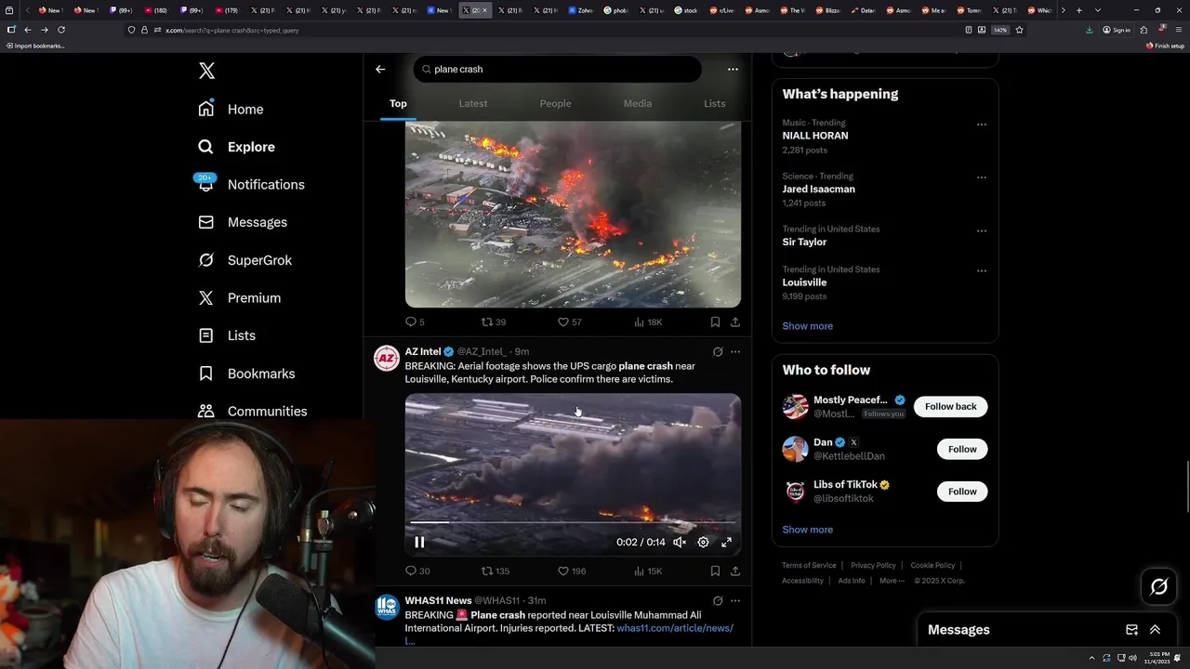This screenshot has height=669, width=1190.
Task: Open SuperGrok in sidebar
Action: coord(245,260)
